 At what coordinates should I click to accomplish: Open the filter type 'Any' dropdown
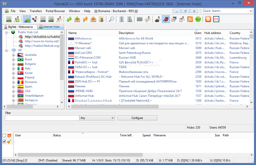pyautogui.click(x=97, y=118)
